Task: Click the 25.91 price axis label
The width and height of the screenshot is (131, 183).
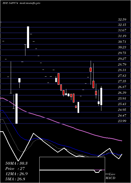Action: 122,98
